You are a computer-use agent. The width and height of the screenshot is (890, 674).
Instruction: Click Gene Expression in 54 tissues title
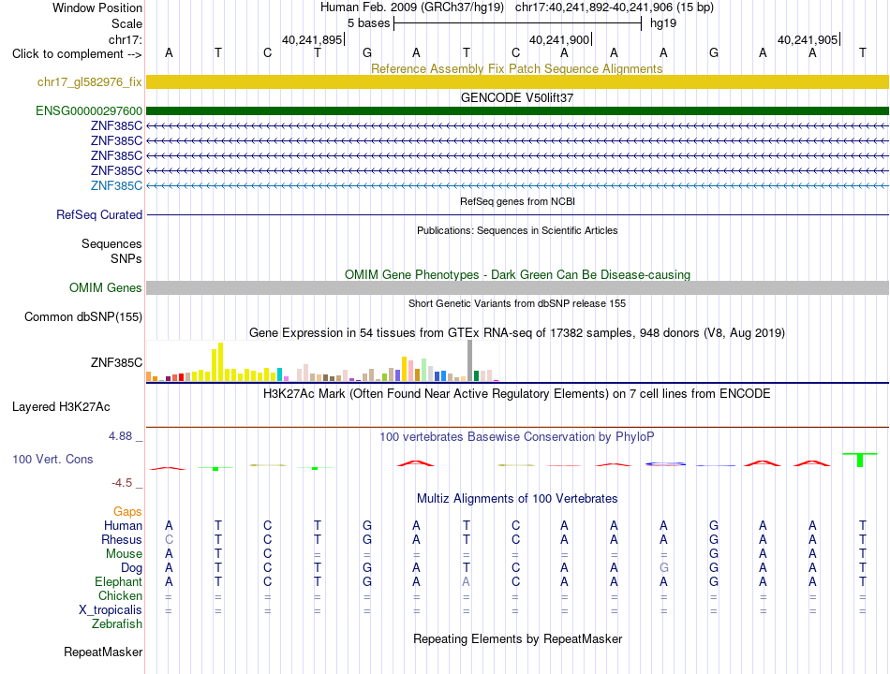point(517,333)
